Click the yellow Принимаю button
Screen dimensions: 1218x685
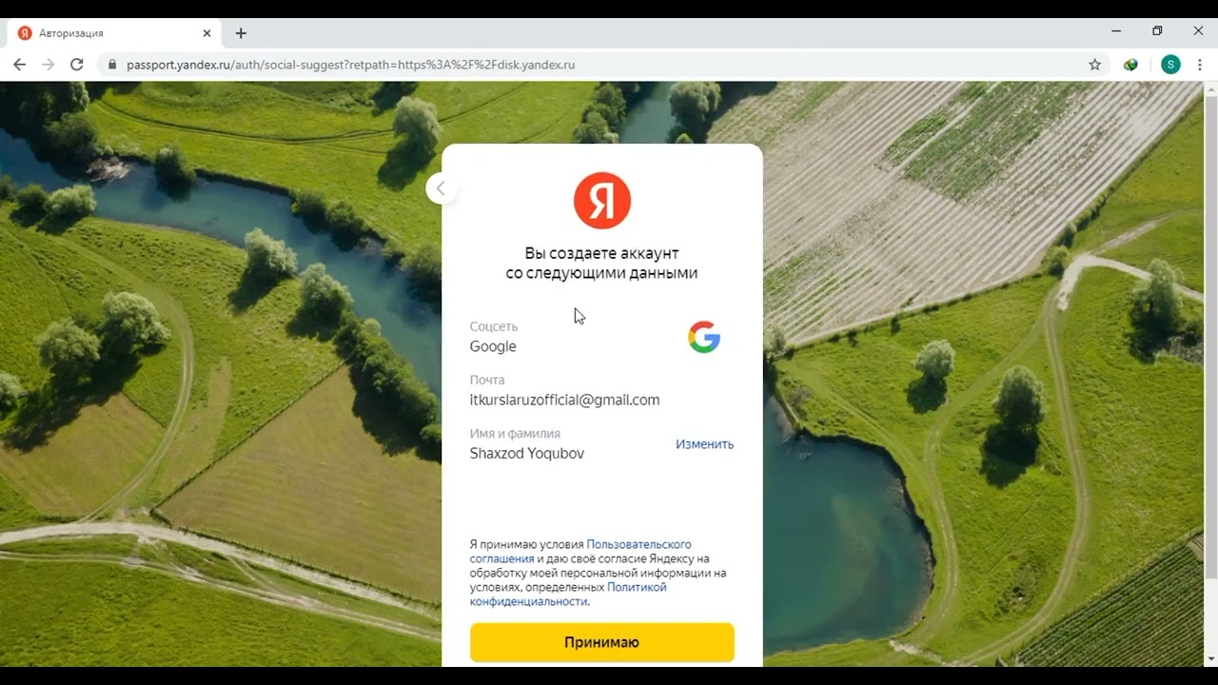pyautogui.click(x=602, y=642)
